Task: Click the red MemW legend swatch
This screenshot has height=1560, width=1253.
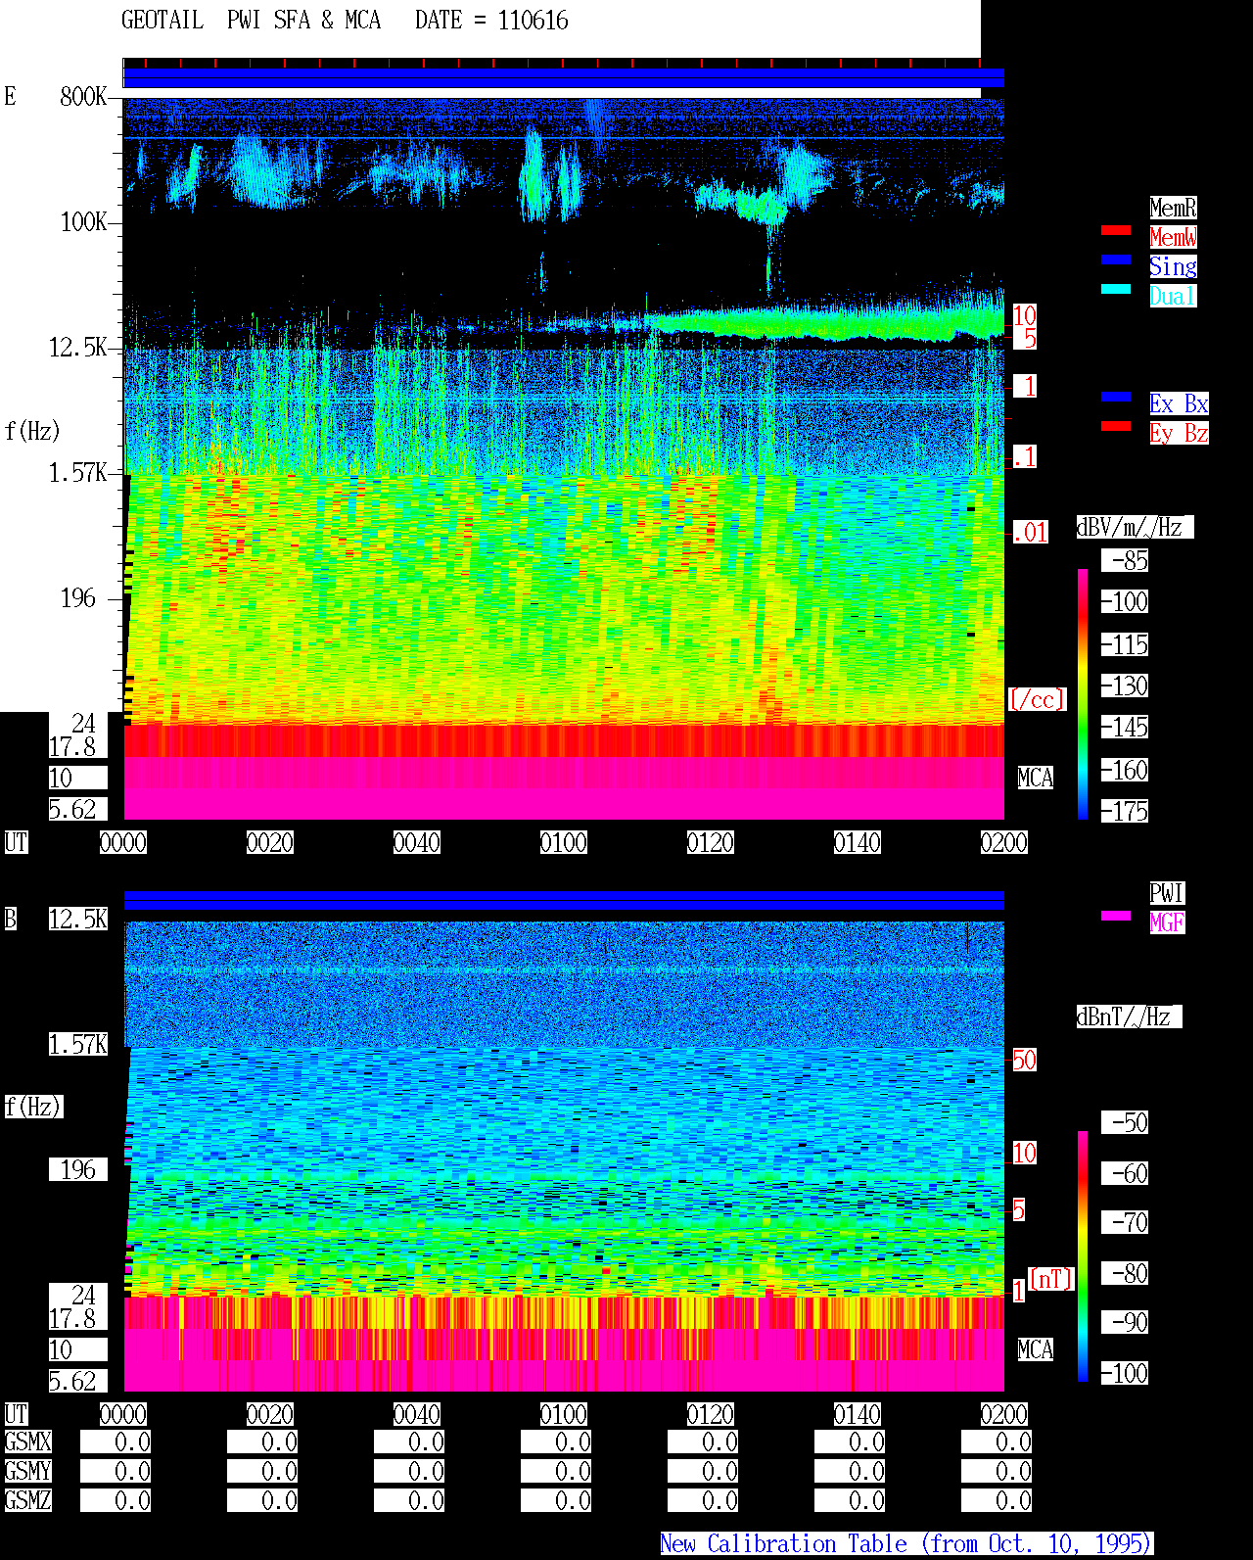Action: click(x=1116, y=230)
